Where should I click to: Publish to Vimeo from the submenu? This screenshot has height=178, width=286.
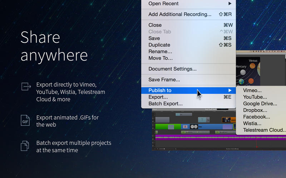point(252,90)
